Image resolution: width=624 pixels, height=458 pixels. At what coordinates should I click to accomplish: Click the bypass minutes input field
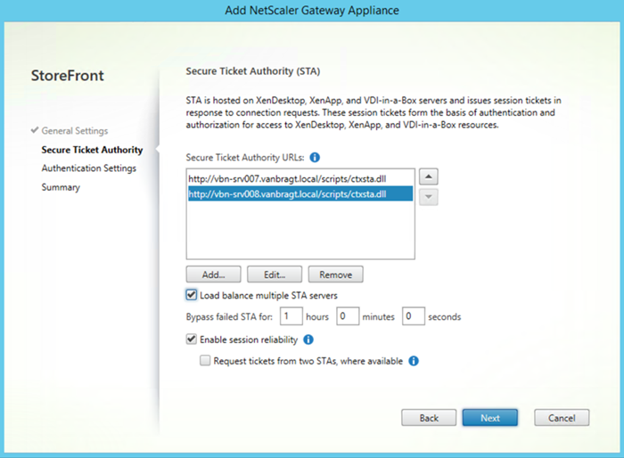pos(348,316)
